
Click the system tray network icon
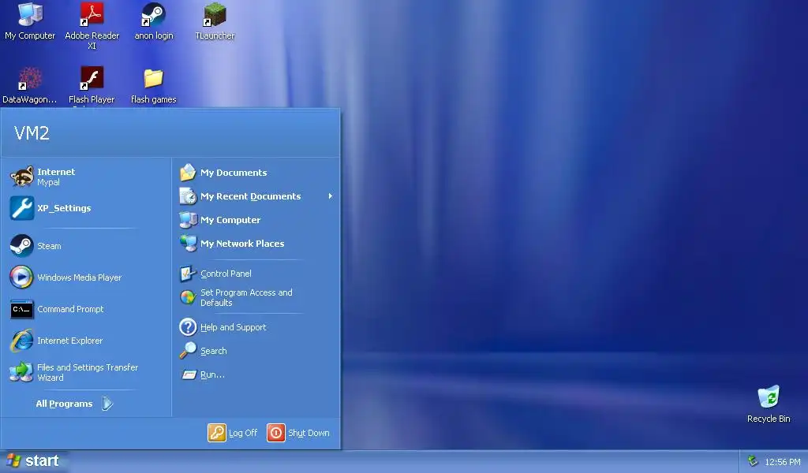pyautogui.click(x=753, y=461)
